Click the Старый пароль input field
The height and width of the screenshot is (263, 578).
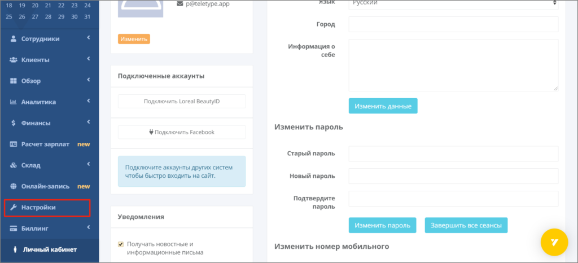453,154
